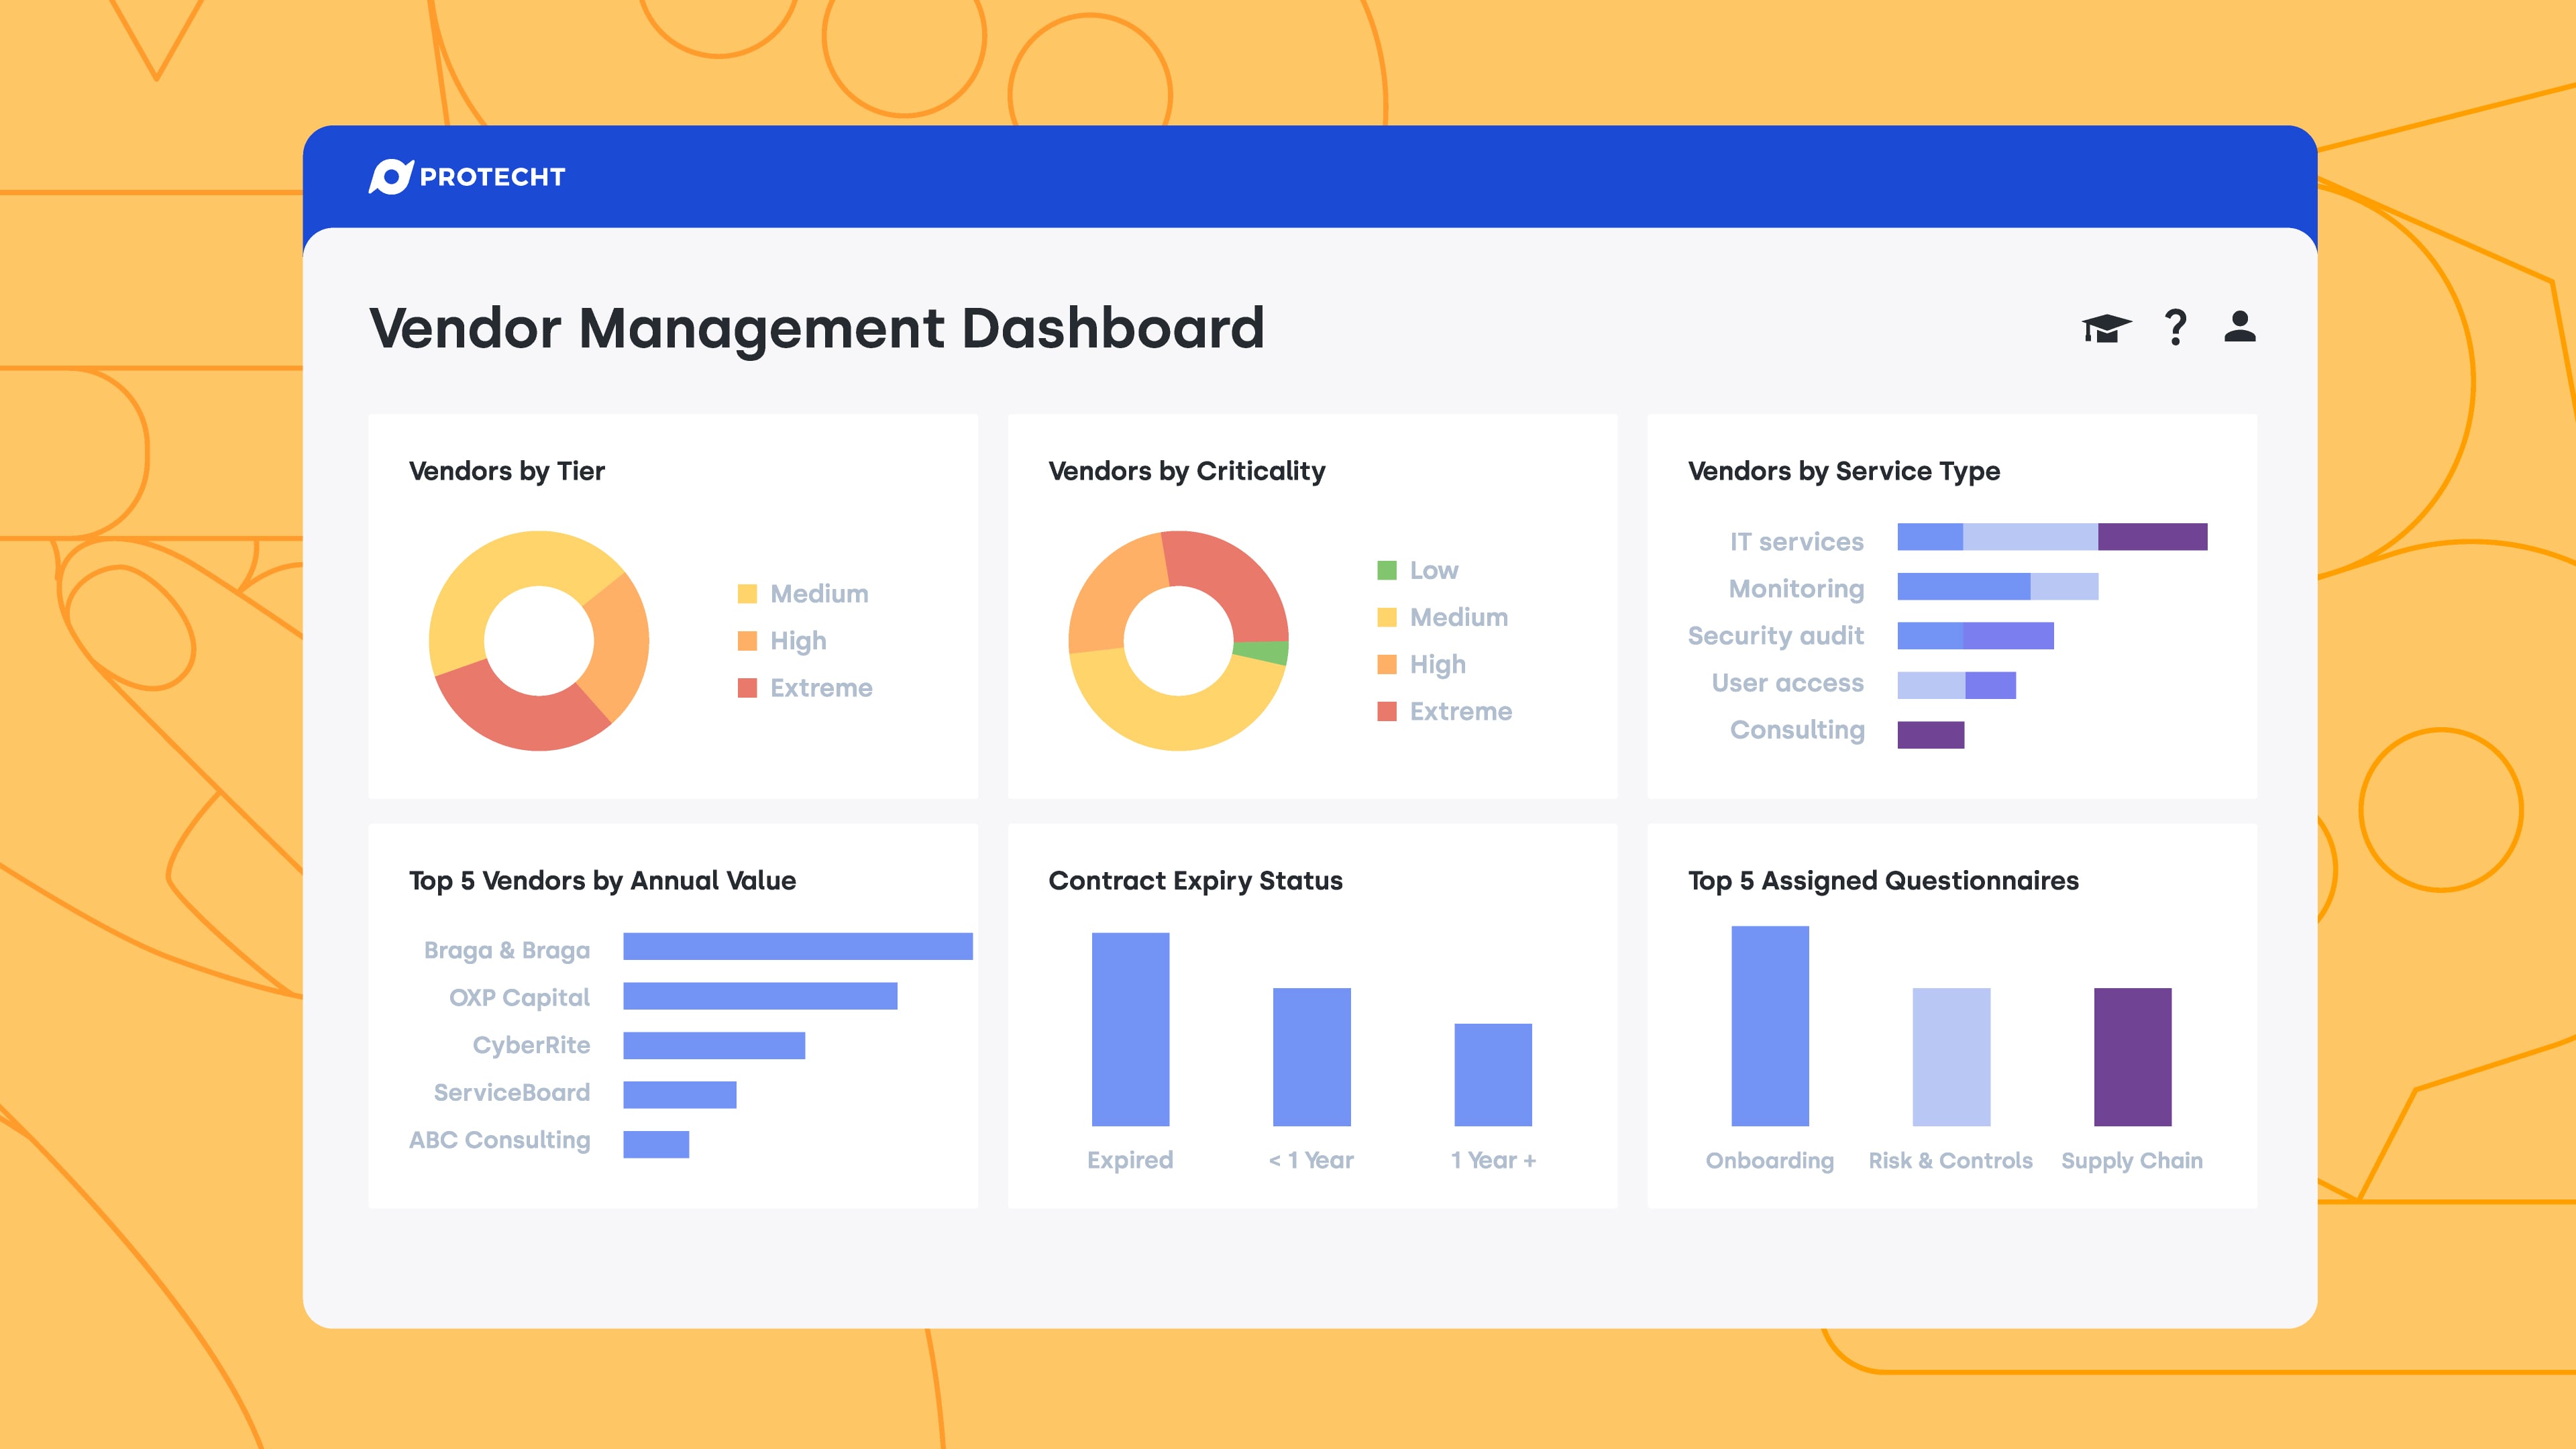This screenshot has height=1449, width=2576.
Task: Click the Supply Chain axis label
Action: pos(2132,1161)
